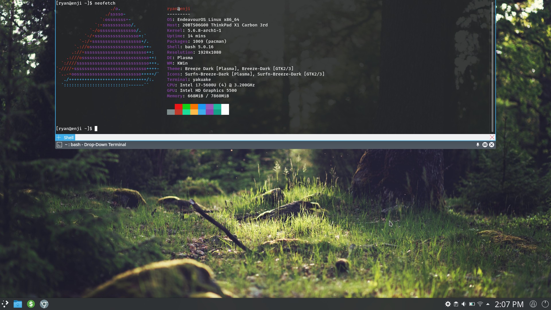Open the Yakuake main menu button

click(x=485, y=145)
